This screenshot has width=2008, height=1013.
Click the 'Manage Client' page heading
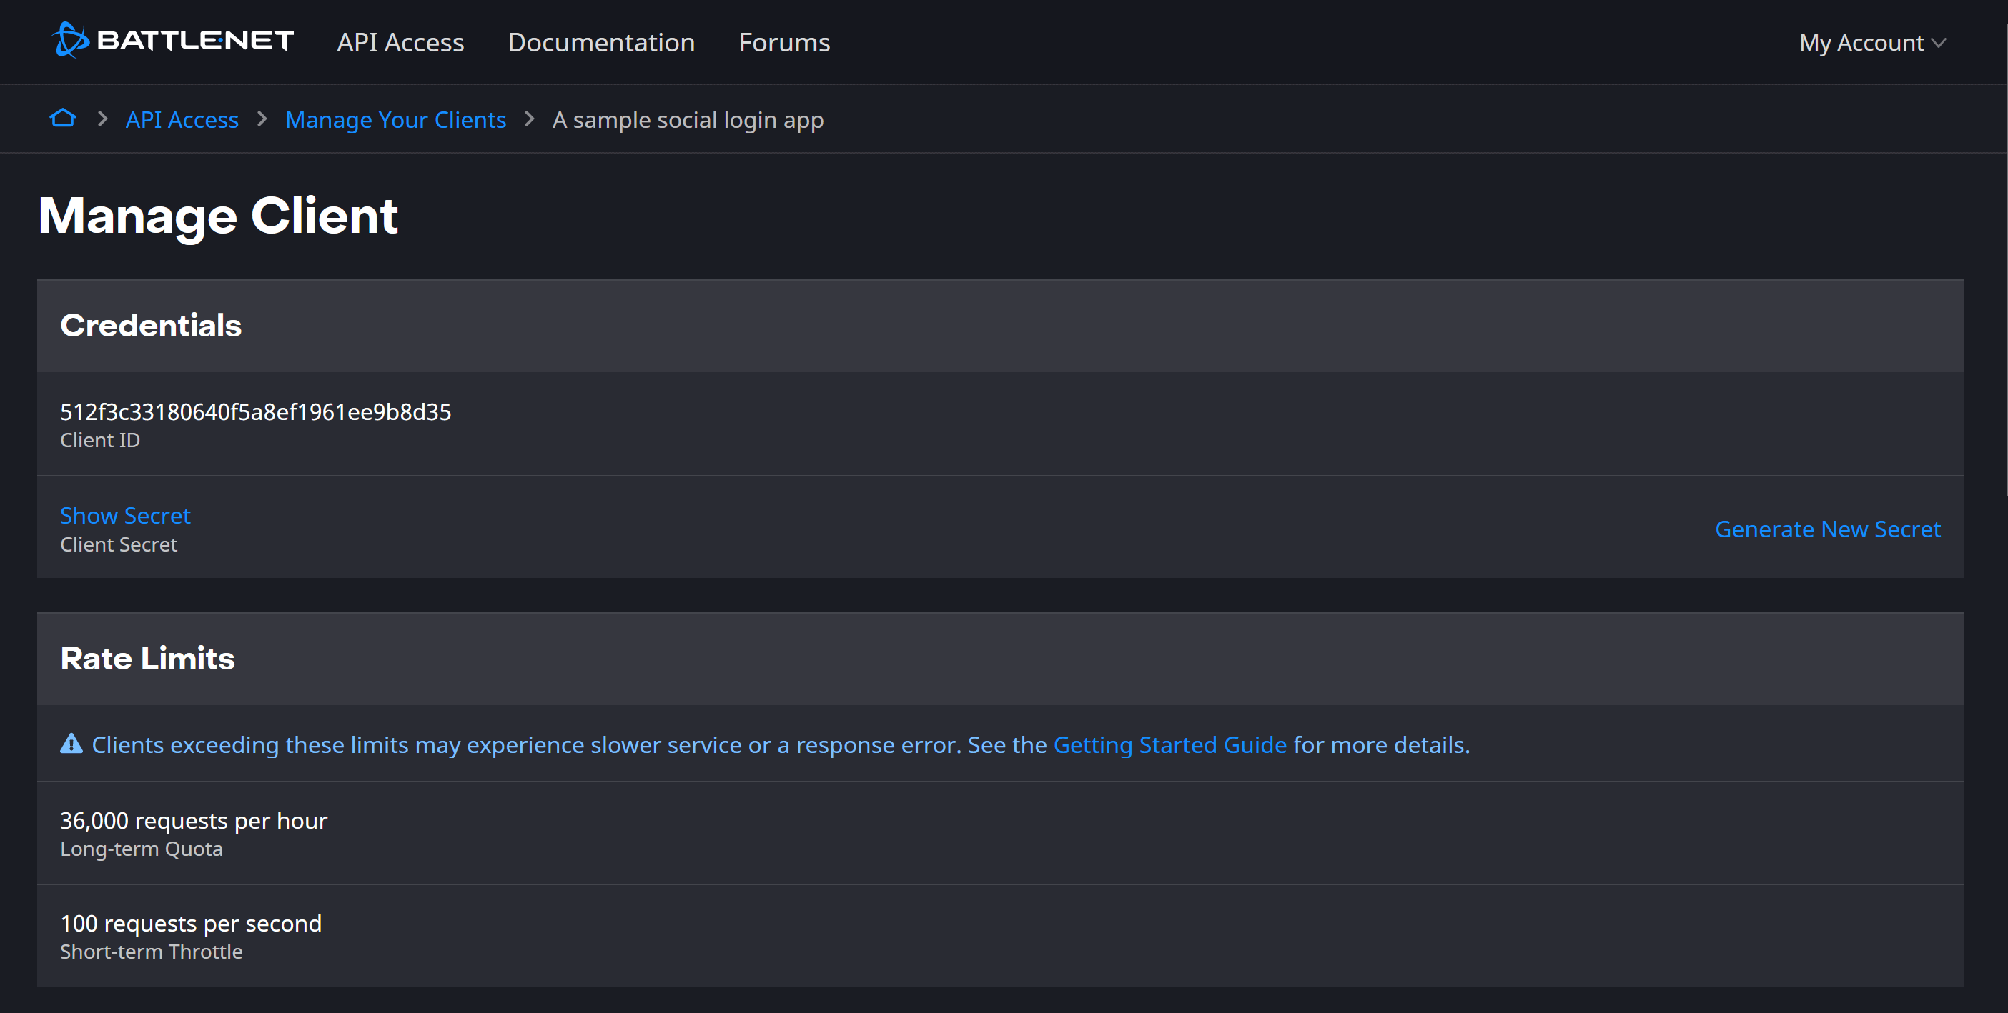click(217, 216)
